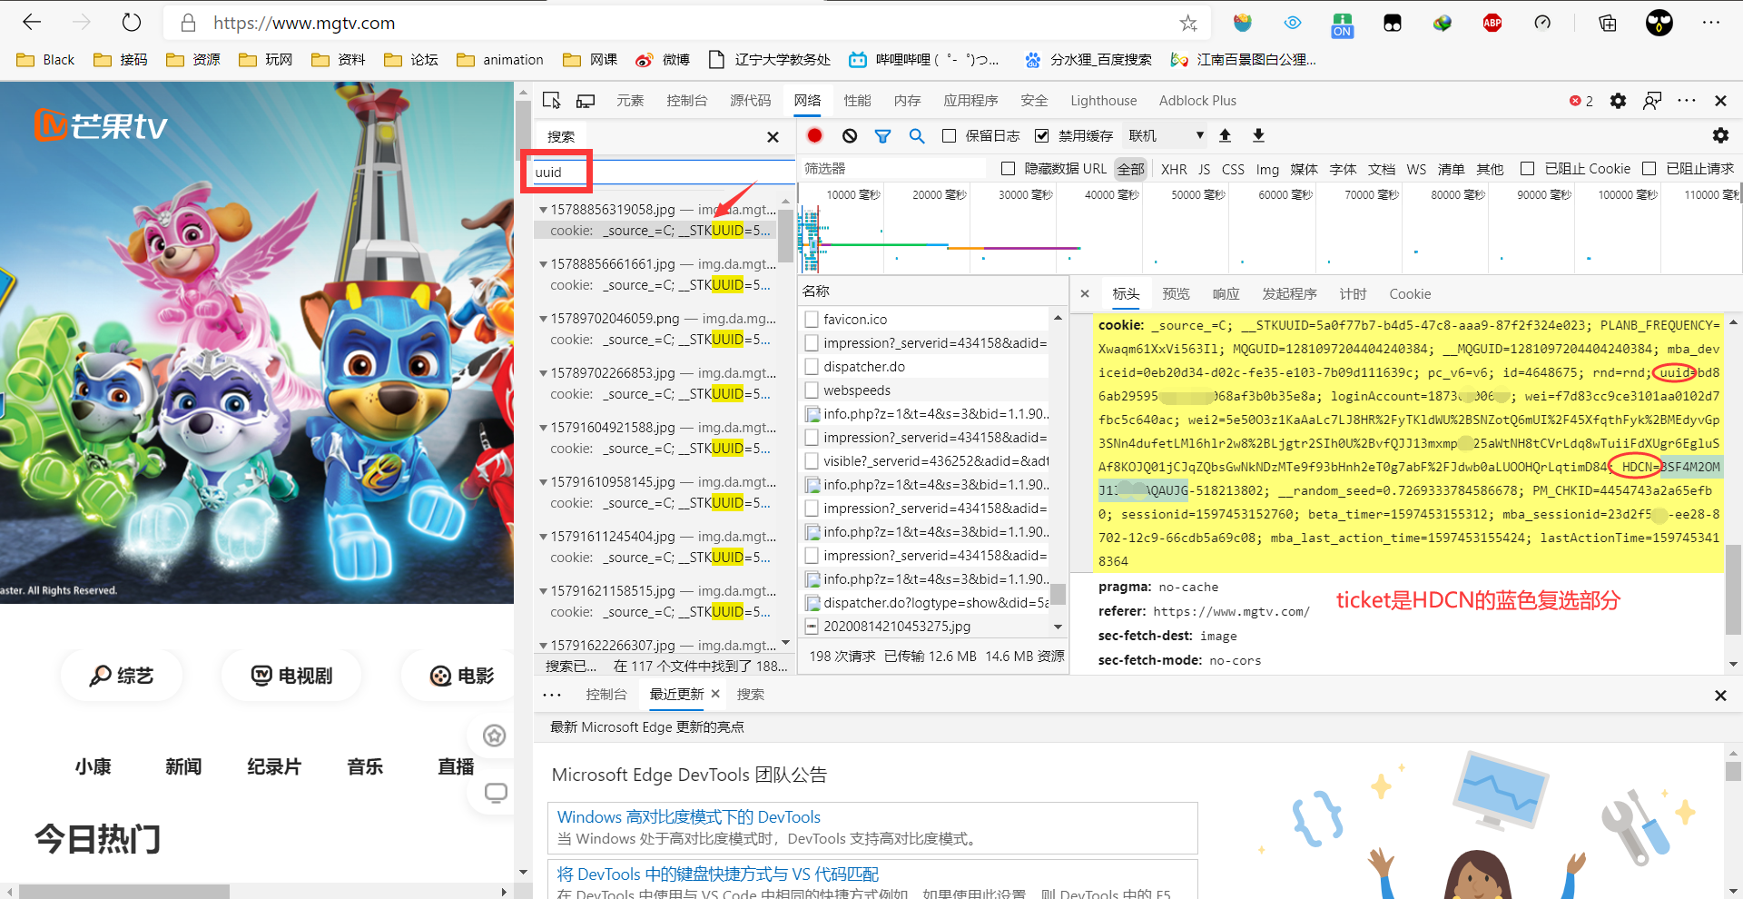
Task: Collapse search result 15791604921588.jpg
Action: point(543,428)
